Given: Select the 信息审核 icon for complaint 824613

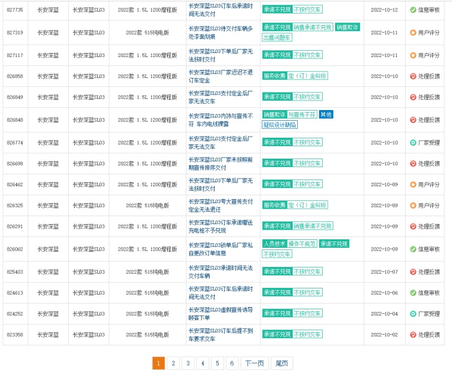Looking at the screenshot, I should (x=413, y=292).
